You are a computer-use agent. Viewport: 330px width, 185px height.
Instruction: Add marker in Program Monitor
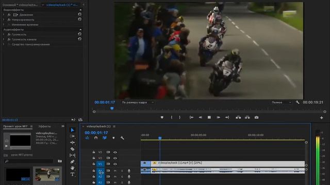[x=162, y=117]
